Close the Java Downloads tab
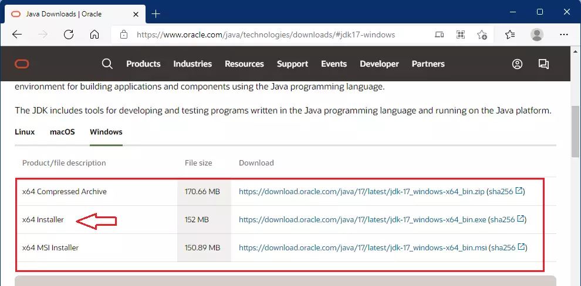 coord(136,14)
